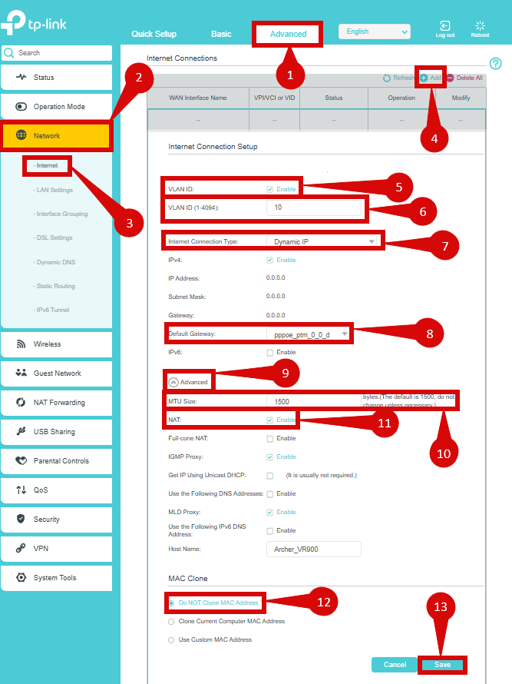Click the Host Name input field
This screenshot has height=684, width=512.
coord(314,550)
